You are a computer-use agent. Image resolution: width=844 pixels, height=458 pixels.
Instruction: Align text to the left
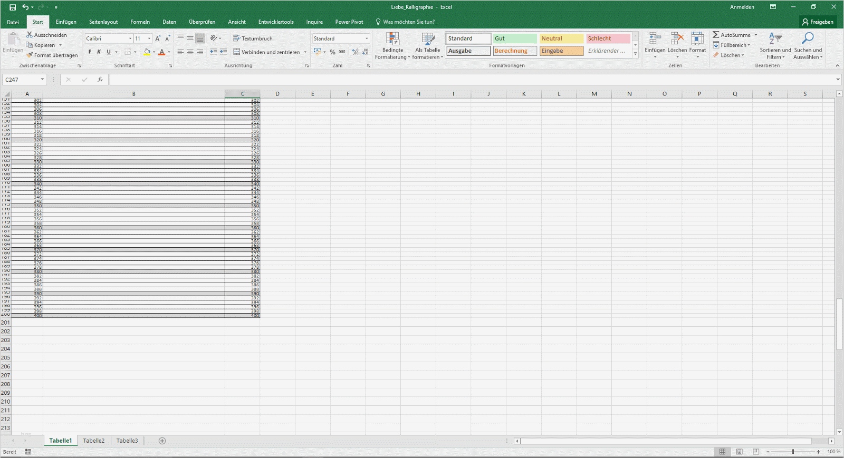pos(180,52)
